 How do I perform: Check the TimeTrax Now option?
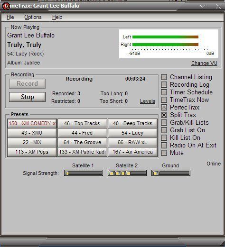pos(164,100)
